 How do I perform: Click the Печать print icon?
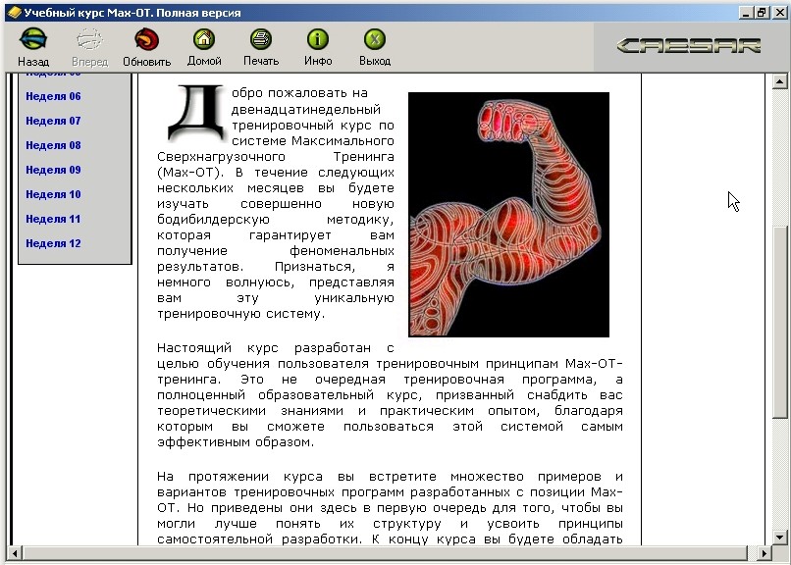click(x=259, y=44)
